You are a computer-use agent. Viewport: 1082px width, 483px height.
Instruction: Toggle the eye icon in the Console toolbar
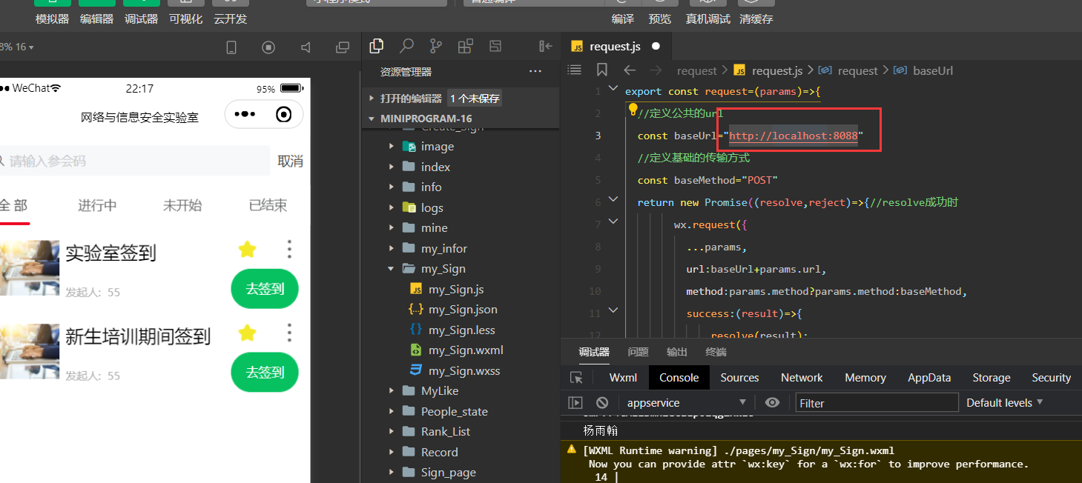click(x=772, y=402)
